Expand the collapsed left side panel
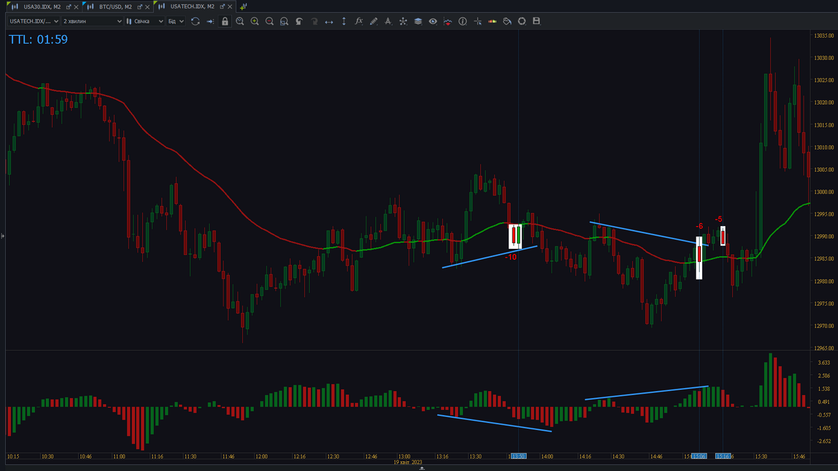This screenshot has width=838, height=471. 3,236
